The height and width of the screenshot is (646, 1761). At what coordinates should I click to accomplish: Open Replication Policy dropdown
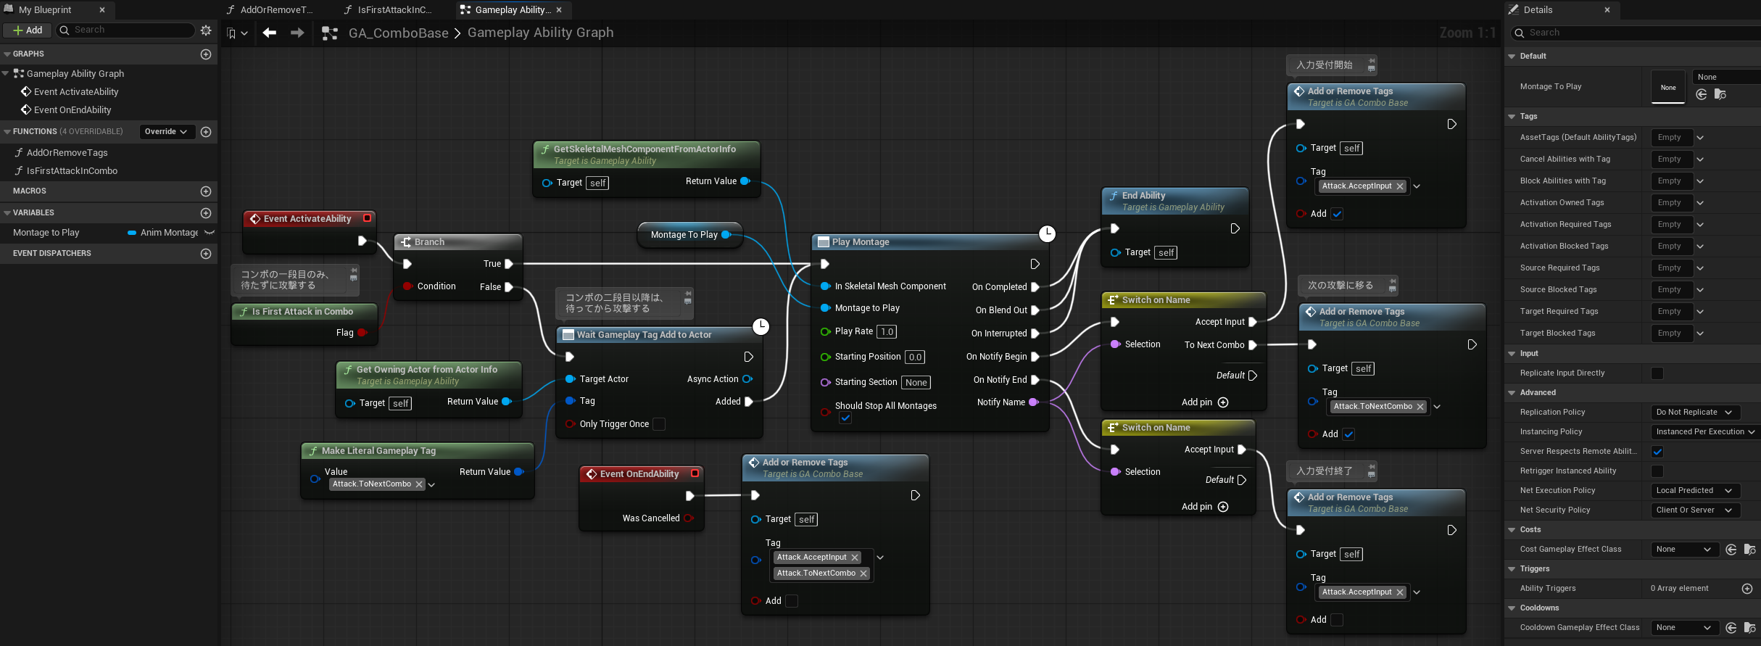pos(1694,413)
